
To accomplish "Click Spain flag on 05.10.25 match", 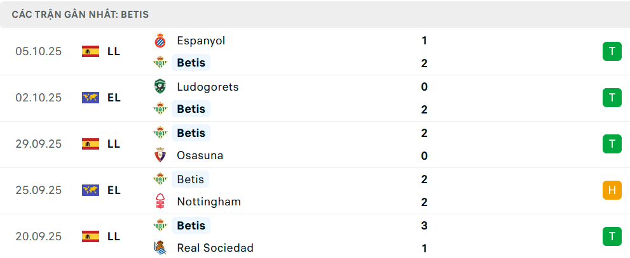I will pos(90,51).
